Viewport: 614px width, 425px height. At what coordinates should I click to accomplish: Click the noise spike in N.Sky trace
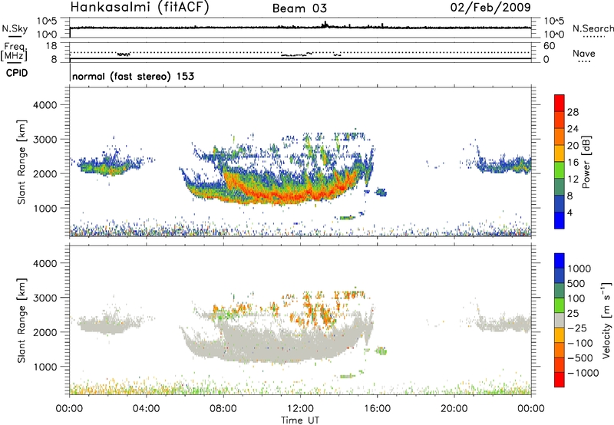pos(325,25)
